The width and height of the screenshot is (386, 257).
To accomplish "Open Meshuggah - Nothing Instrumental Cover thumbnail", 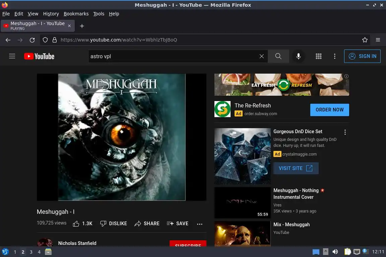I will [x=243, y=203].
